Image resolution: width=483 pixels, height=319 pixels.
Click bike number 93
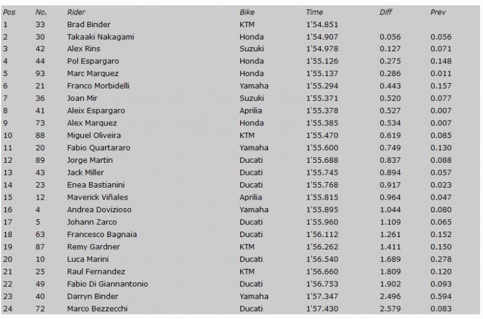pos(40,74)
